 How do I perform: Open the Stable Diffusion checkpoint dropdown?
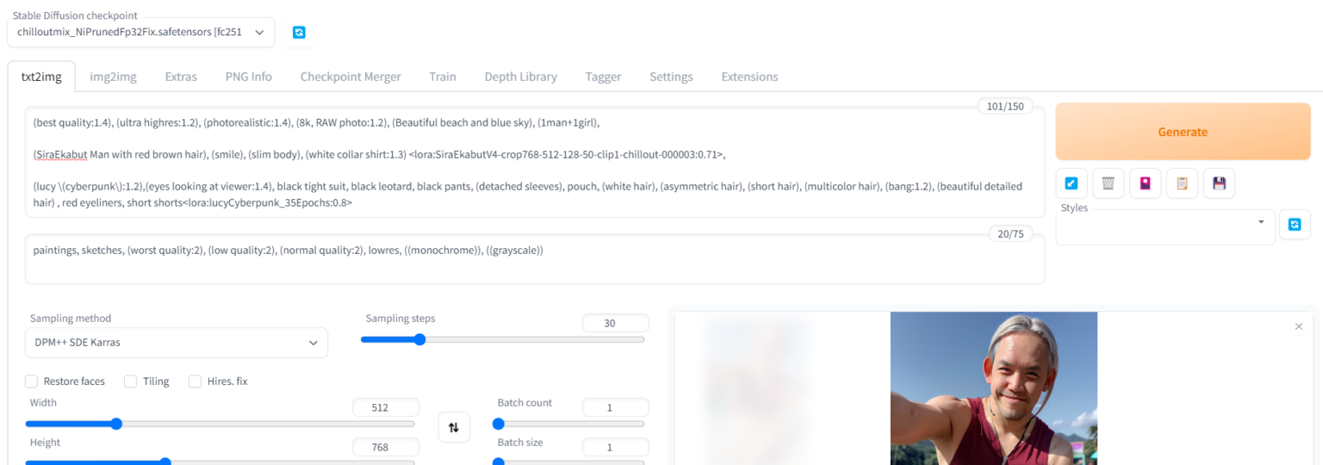pyautogui.click(x=141, y=32)
